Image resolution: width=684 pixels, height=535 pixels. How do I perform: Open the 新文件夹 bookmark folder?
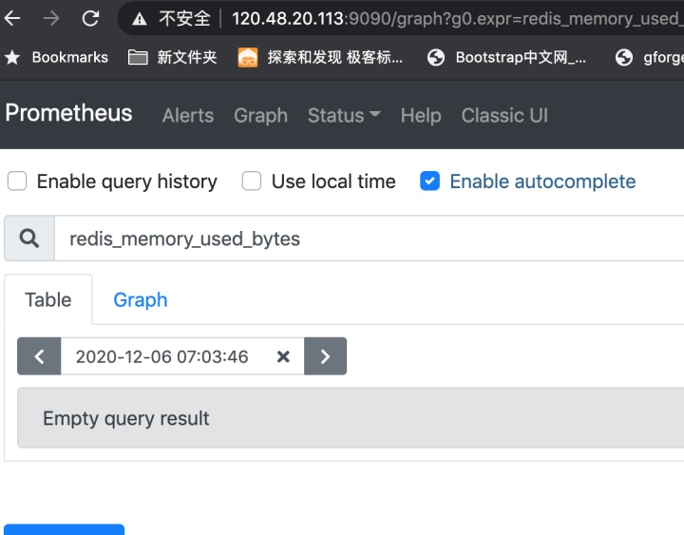[172, 57]
